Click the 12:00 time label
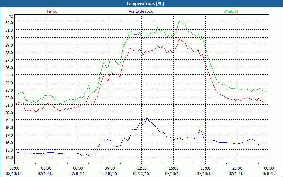The image size is (283, 177). pos(142,169)
